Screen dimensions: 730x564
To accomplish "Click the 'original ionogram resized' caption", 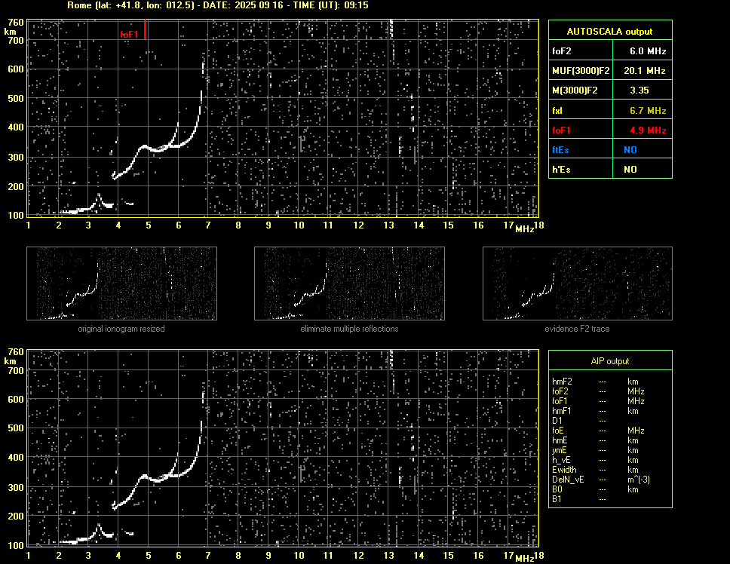I will [121, 329].
